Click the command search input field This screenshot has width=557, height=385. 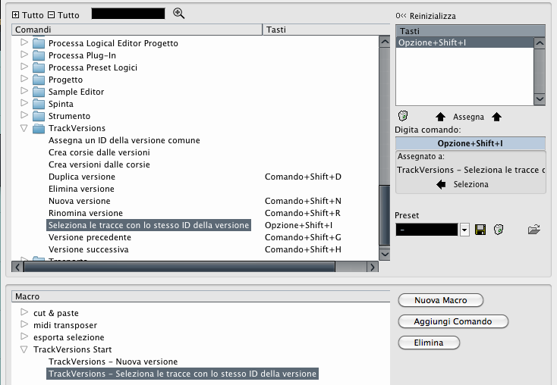point(128,14)
